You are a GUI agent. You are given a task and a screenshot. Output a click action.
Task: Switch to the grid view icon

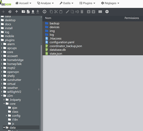tap(100, 12)
